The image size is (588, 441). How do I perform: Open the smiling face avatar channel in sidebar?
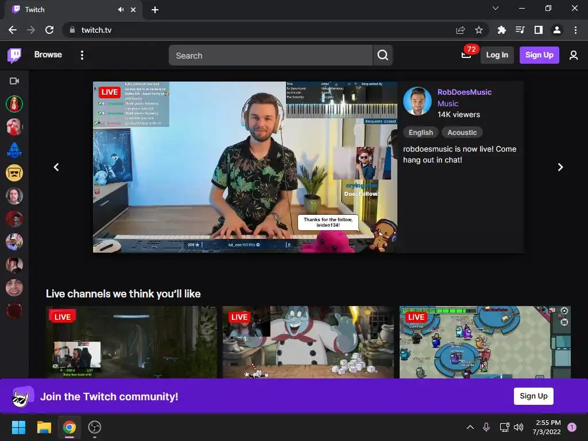pyautogui.click(x=14, y=288)
